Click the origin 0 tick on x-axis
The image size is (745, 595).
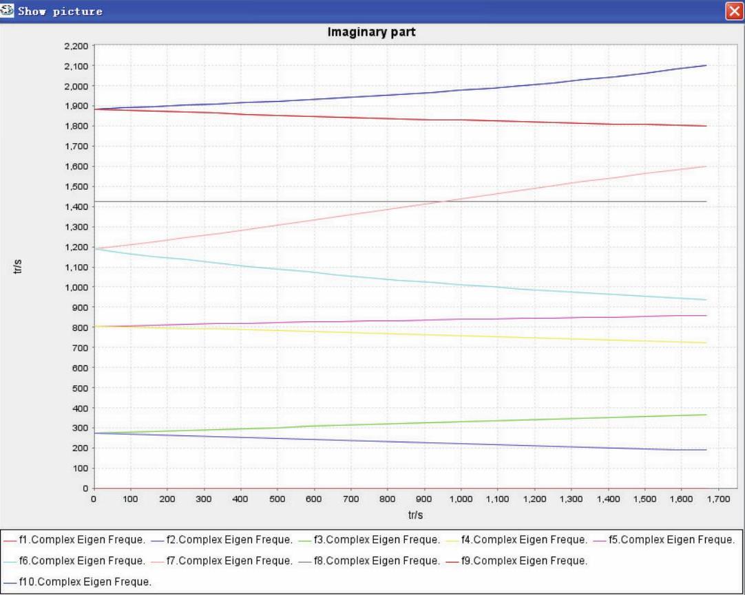coord(94,499)
